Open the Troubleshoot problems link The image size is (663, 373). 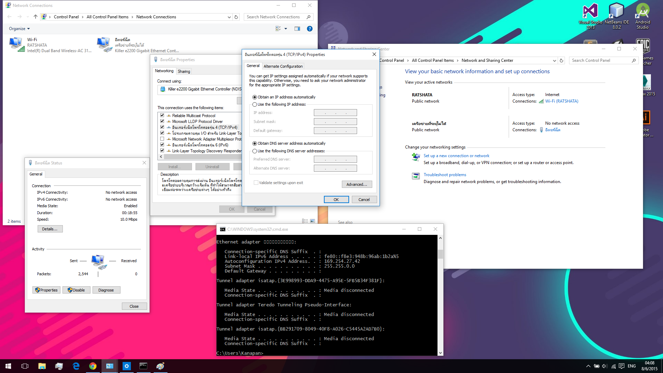(445, 175)
